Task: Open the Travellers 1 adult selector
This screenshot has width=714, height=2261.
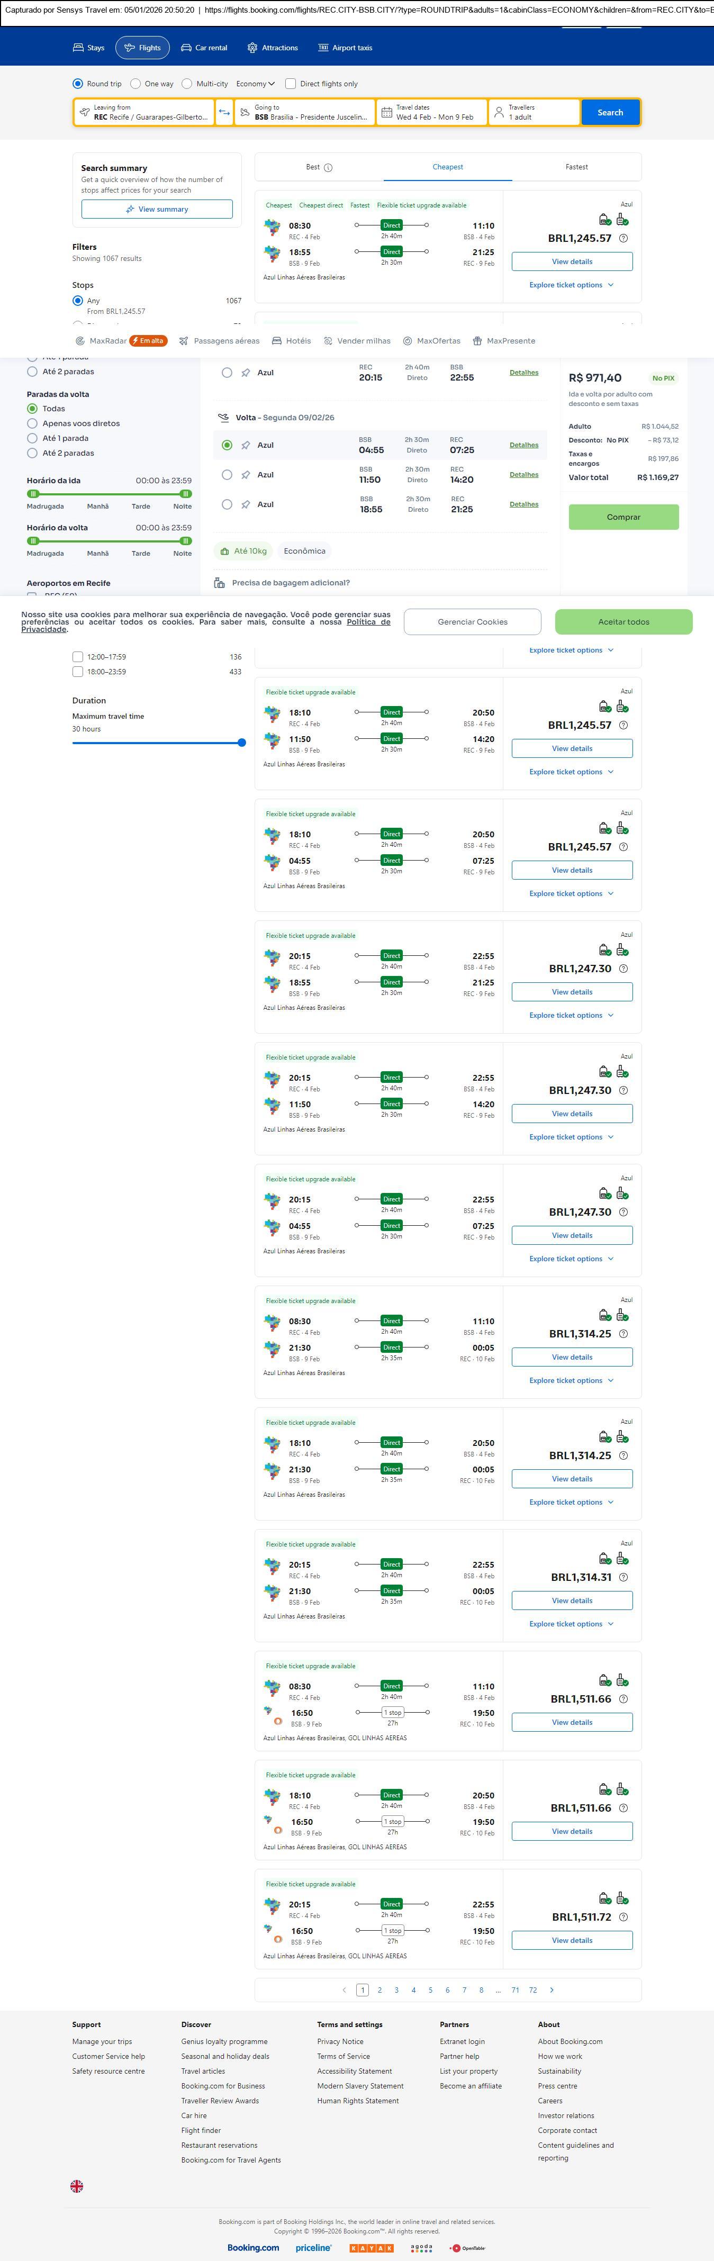Action: pos(534,112)
